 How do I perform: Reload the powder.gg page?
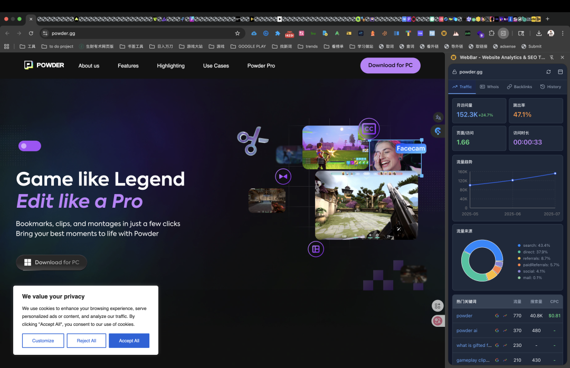31,33
